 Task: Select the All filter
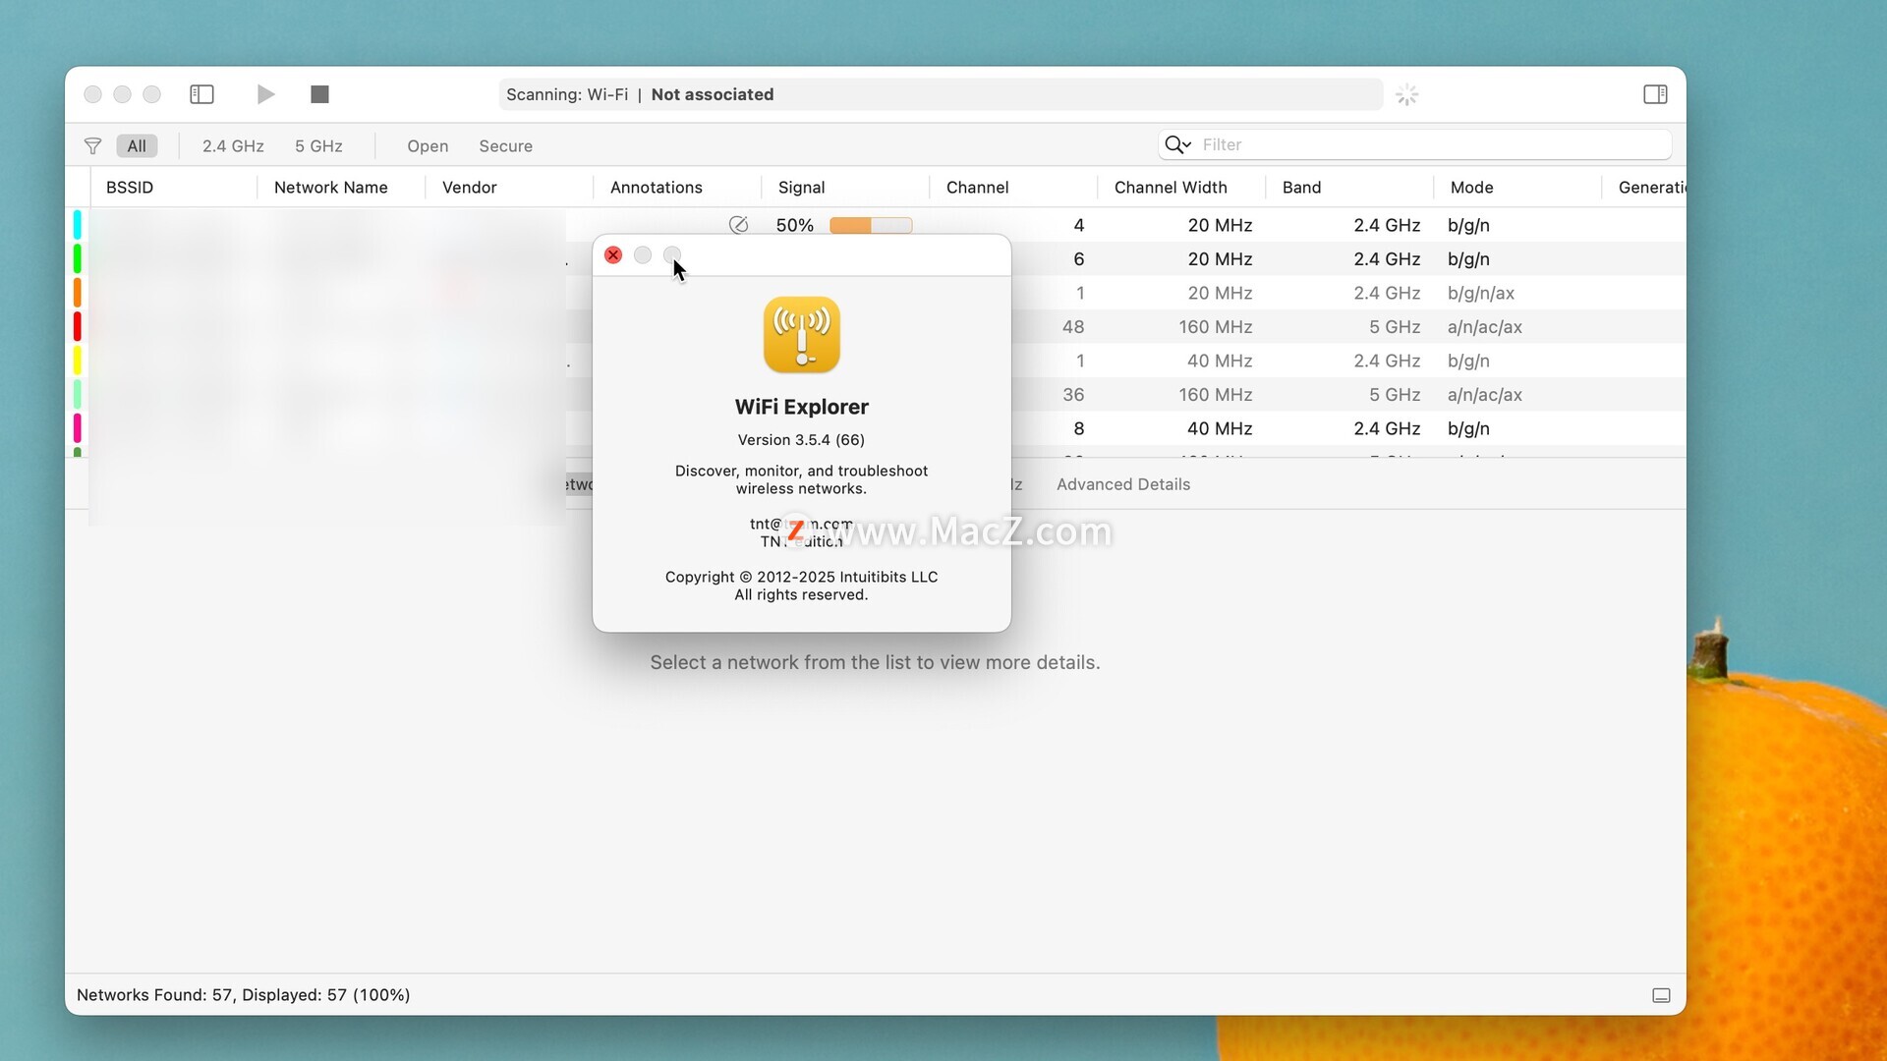[x=137, y=145]
